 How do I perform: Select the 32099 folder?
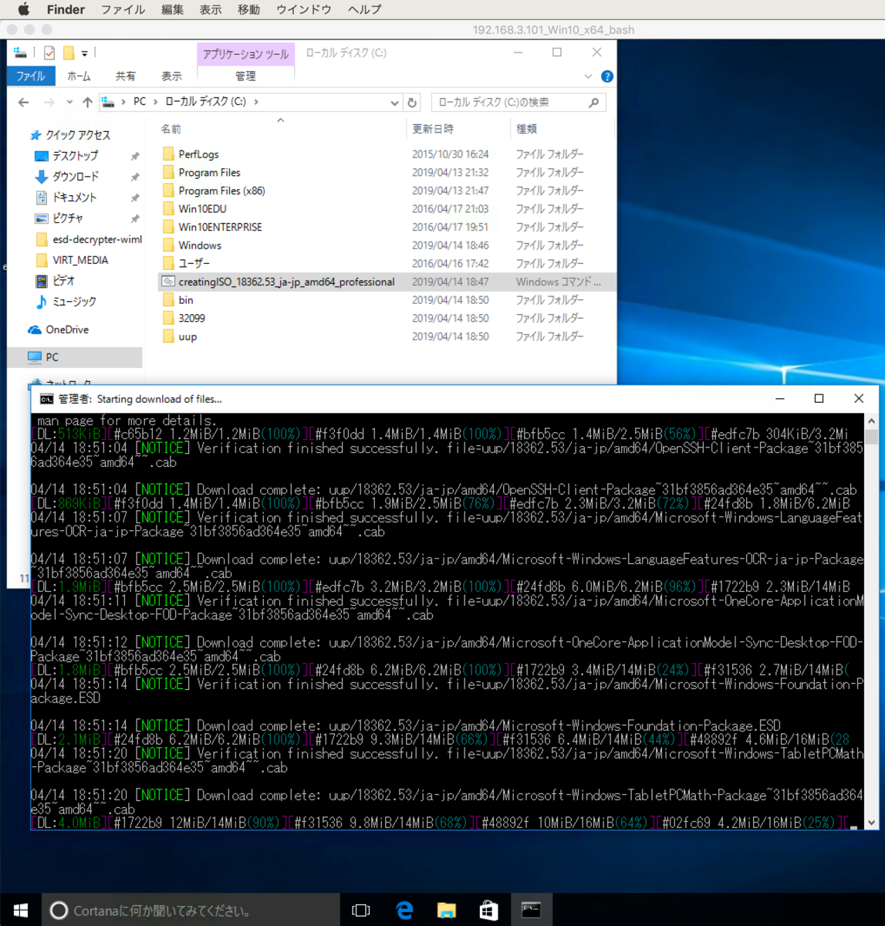click(191, 318)
